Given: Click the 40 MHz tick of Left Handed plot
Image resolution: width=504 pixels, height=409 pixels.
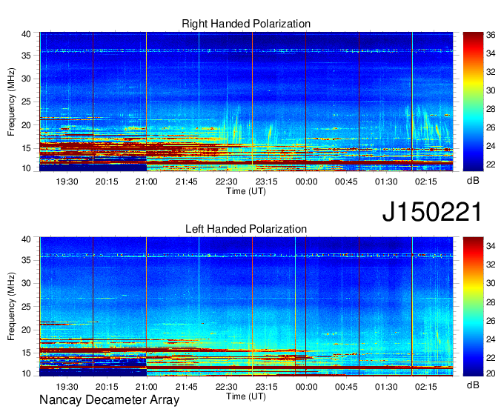Looking at the screenshot, I should click(x=26, y=239).
